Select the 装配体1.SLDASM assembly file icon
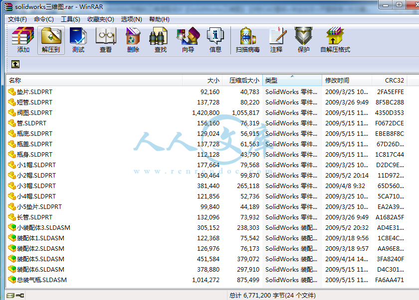The height and width of the screenshot is (300, 419). (x=12, y=238)
